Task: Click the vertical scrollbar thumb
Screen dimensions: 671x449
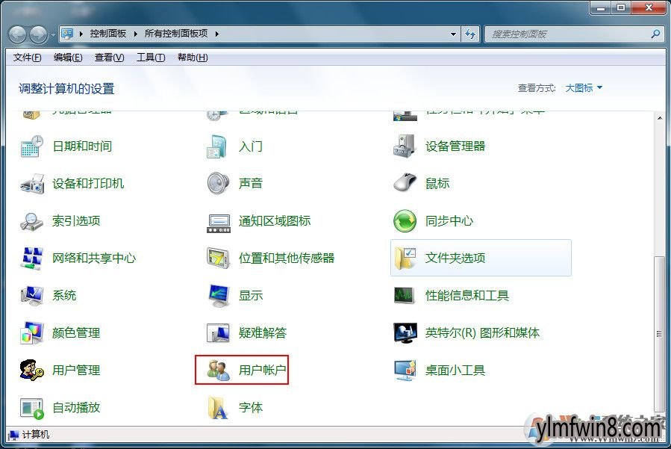Action: coord(659,334)
